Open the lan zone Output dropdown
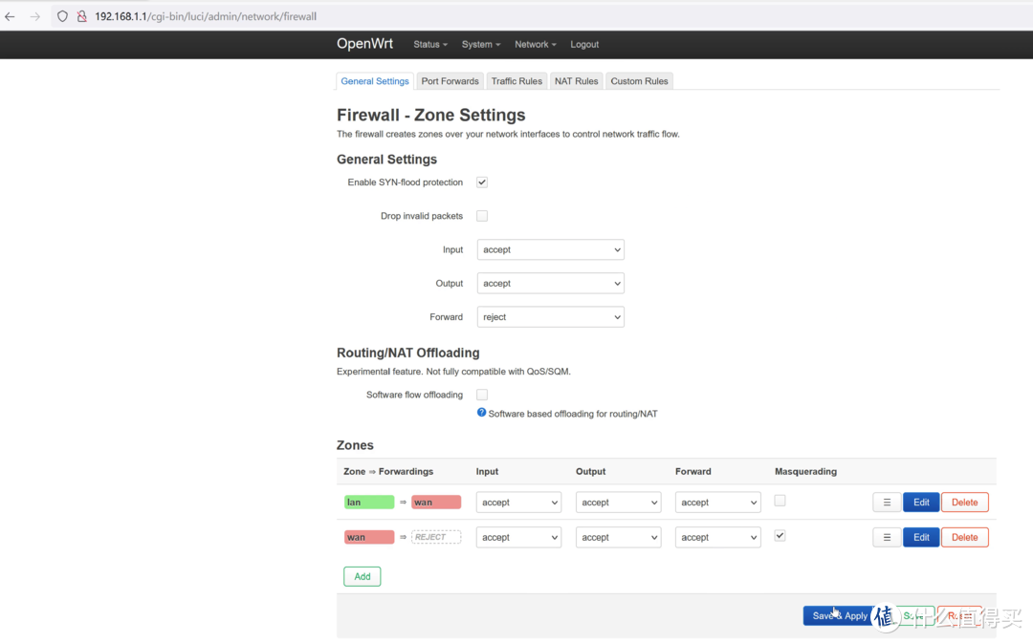The image size is (1033, 643). [x=619, y=503]
